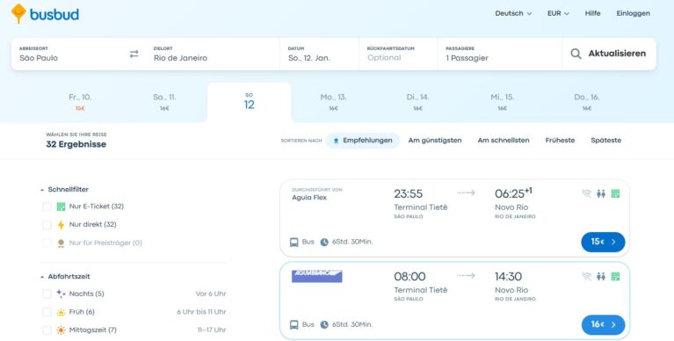Sort by Früheste
Screen dimensions: 674x341
tap(560, 141)
